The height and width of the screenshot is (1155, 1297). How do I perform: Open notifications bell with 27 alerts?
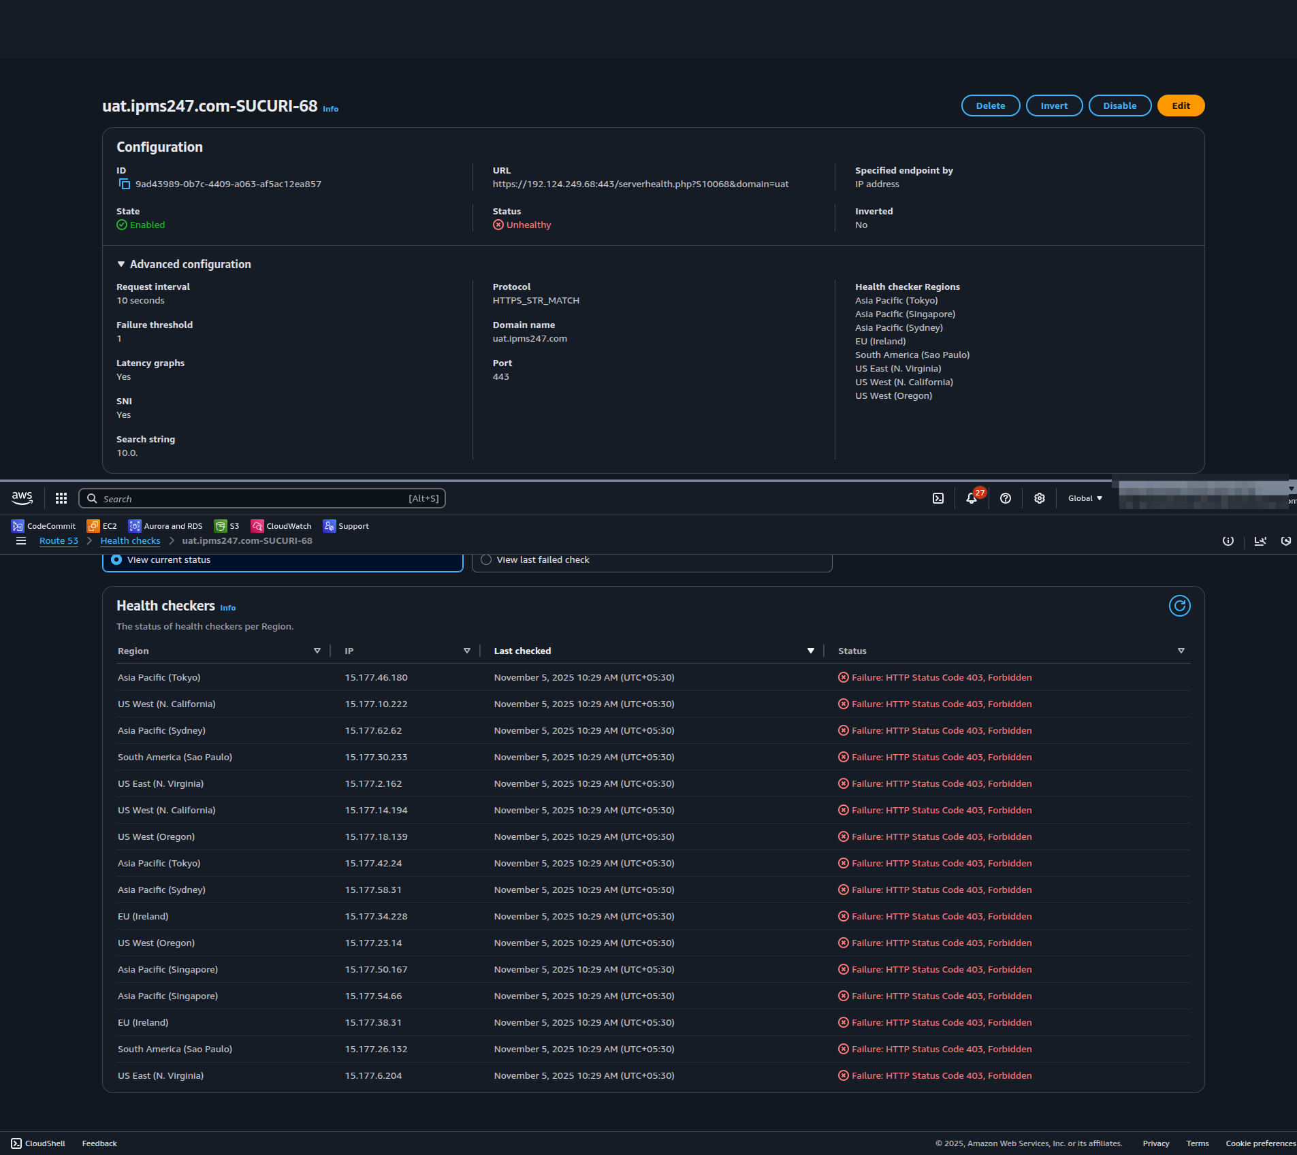tap(972, 498)
